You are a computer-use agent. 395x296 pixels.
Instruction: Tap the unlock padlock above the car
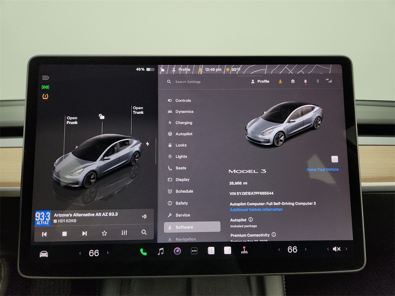tap(101, 116)
